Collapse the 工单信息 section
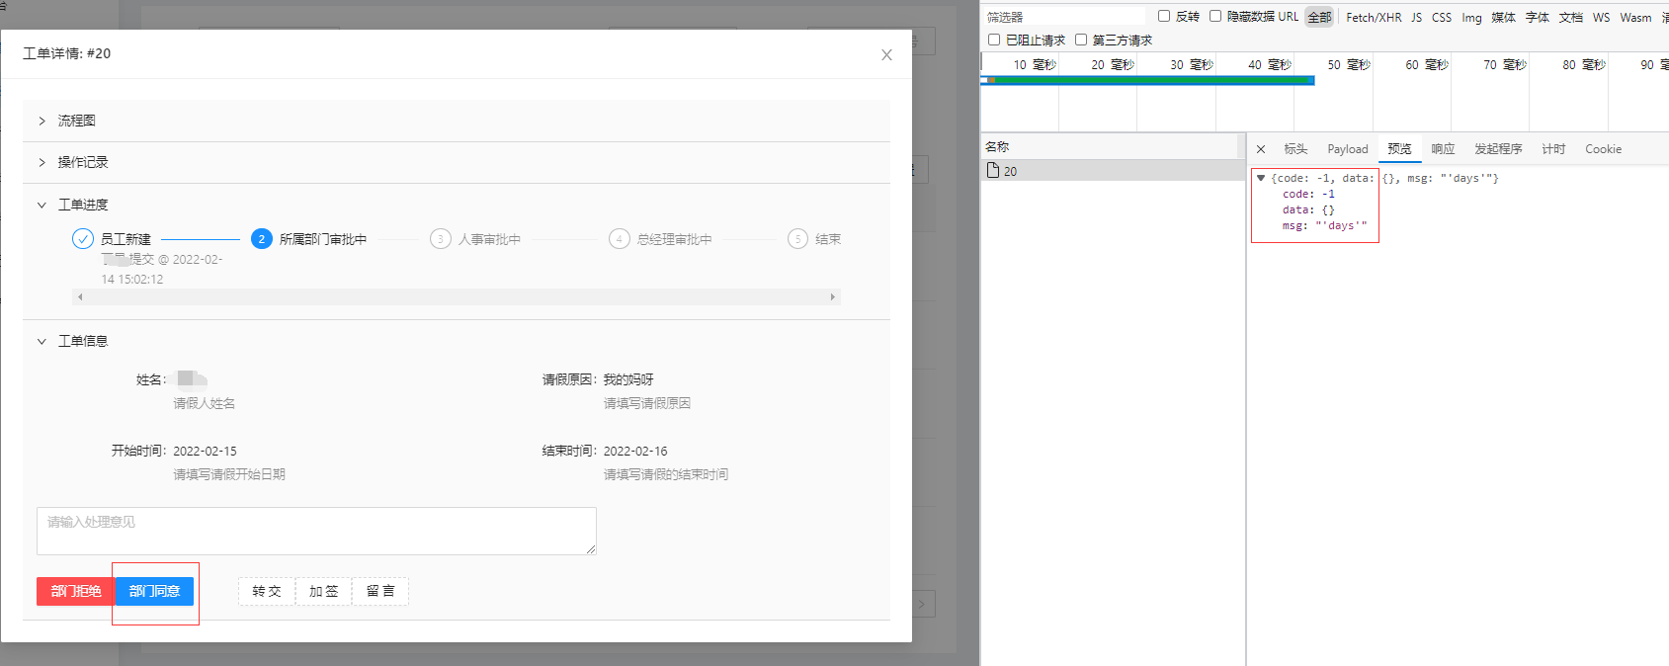Viewport: 1669px width, 666px height. 456,341
